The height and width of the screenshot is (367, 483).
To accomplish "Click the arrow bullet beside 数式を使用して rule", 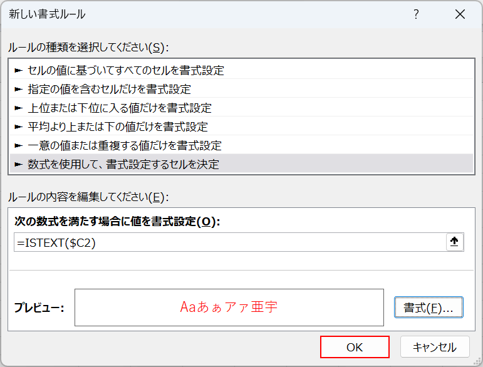I will click(19, 165).
